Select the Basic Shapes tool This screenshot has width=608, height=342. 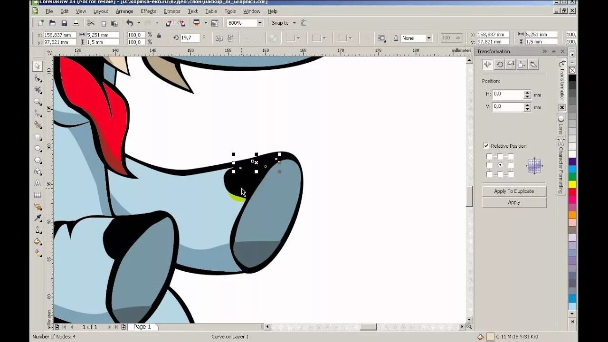point(38,171)
